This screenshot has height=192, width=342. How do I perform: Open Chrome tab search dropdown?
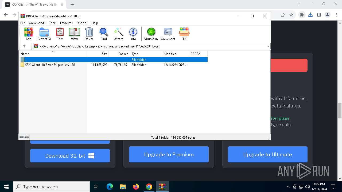click(299, 4)
